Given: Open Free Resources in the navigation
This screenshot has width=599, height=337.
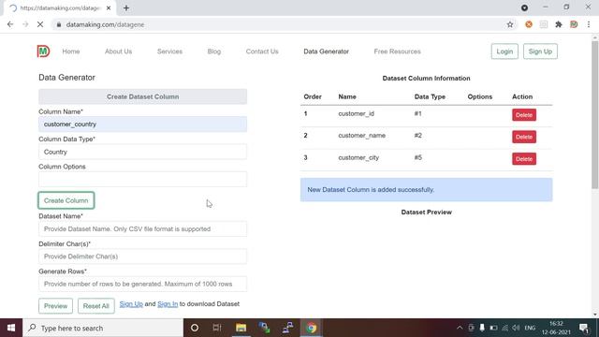Looking at the screenshot, I should tap(397, 51).
